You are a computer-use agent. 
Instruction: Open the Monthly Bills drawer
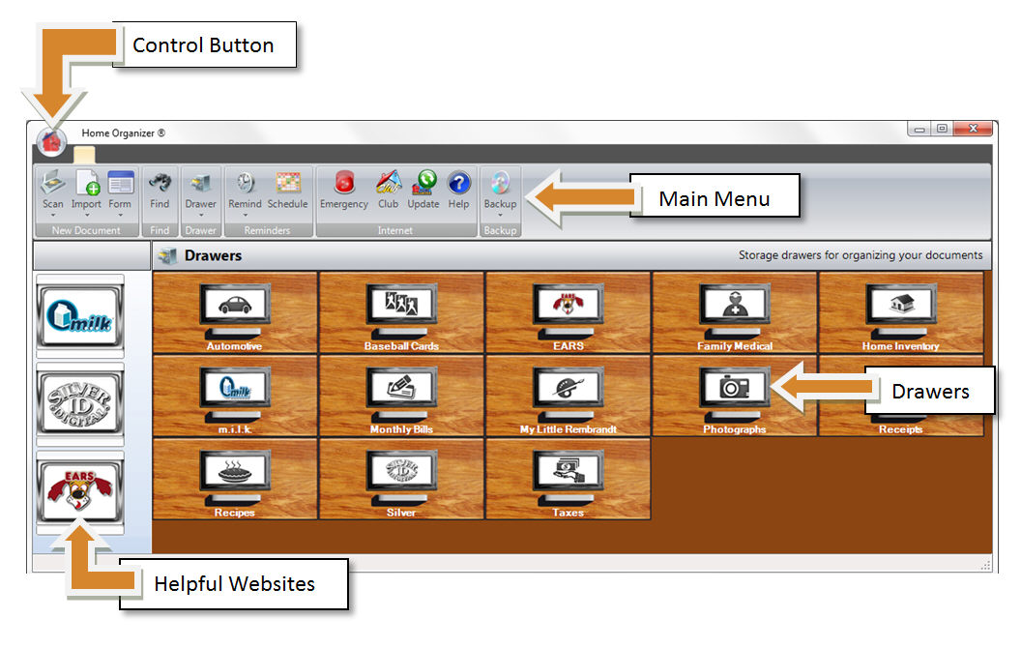[x=402, y=396]
